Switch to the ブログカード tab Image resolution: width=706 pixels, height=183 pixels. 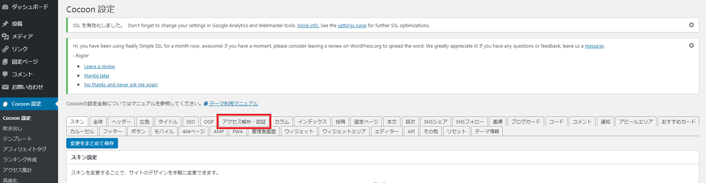tap(525, 122)
